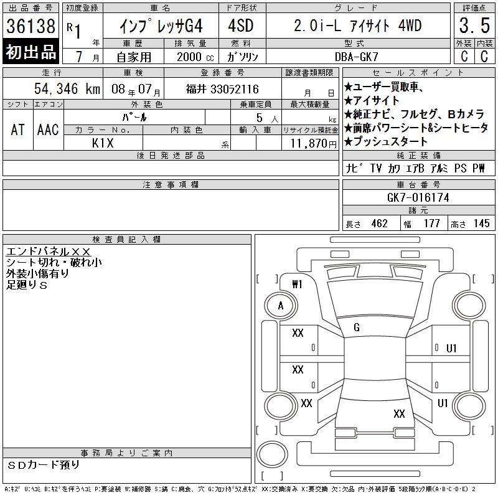
Task: Click first registration year R1
Action: (73, 30)
